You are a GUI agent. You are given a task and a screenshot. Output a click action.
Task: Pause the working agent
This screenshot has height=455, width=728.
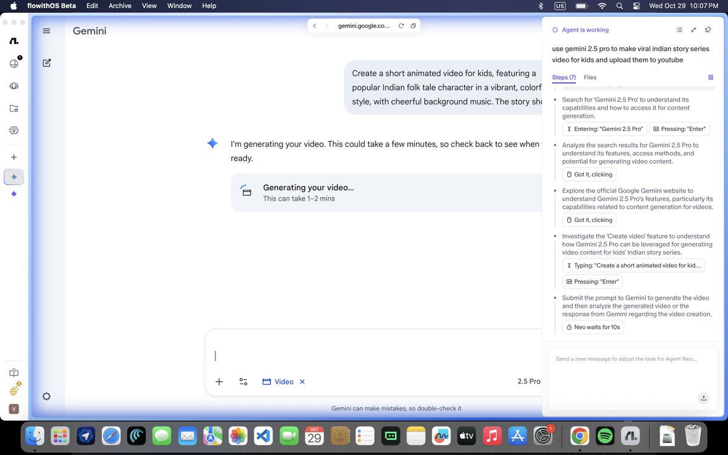pyautogui.click(x=711, y=78)
